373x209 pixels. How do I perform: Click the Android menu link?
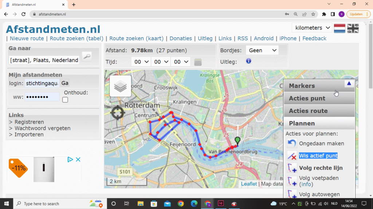point(264,38)
